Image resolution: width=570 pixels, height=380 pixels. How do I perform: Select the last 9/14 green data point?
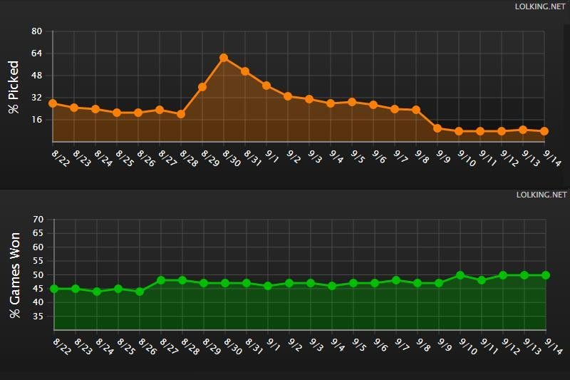[546, 275]
